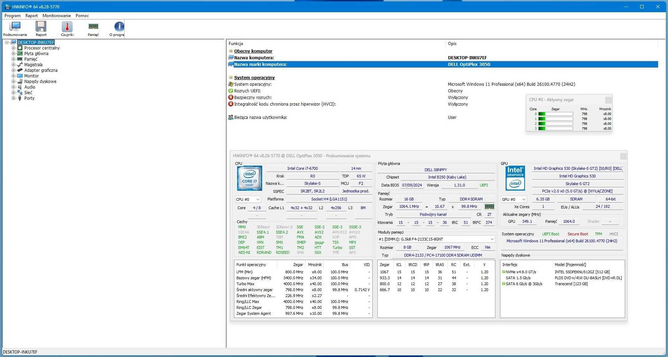Click the Płyta główna tree icon
668x357 pixels.
pyautogui.click(x=20, y=54)
